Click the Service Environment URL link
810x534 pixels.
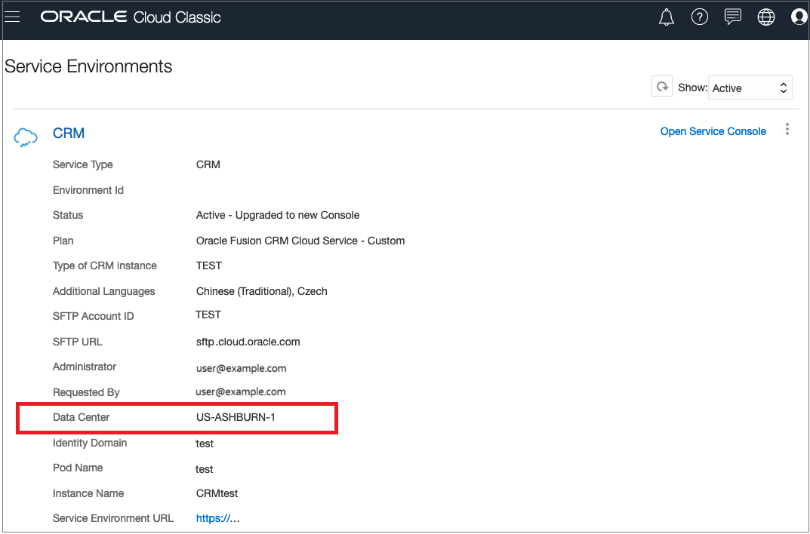pyautogui.click(x=217, y=518)
